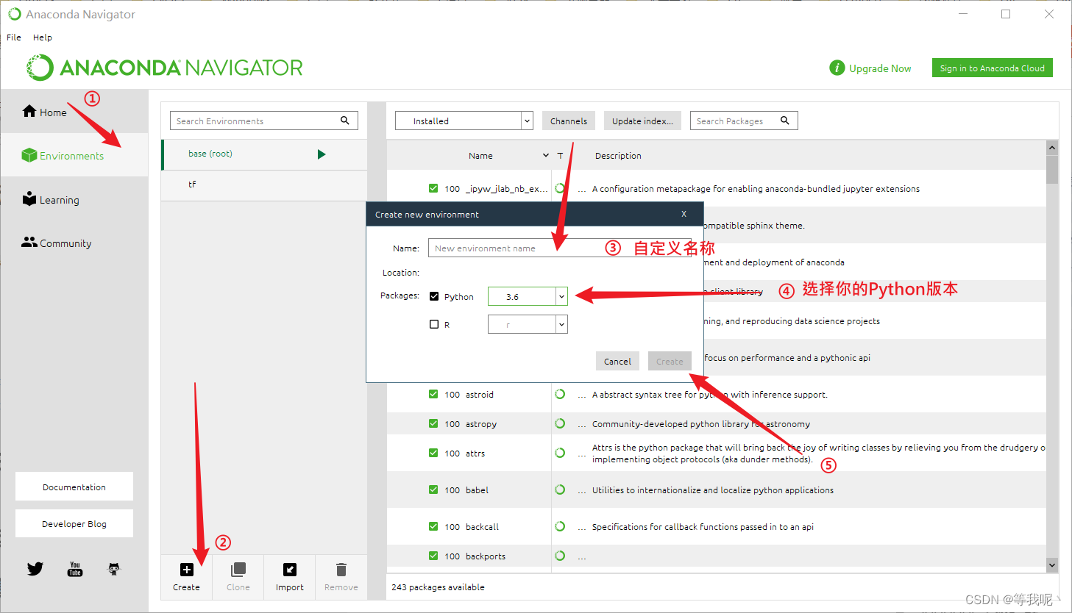1072x613 pixels.
Task: Sort packages by the Name column
Action: (x=480, y=156)
